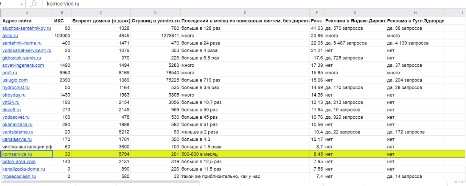
Task: Select column G header
Action: tap(355, 12)
